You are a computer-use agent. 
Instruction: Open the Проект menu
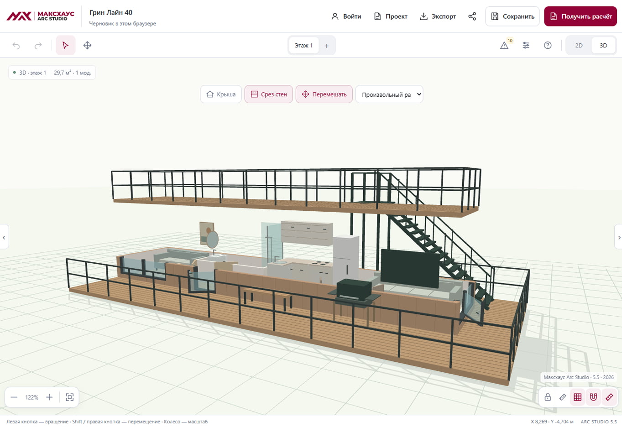pos(391,16)
